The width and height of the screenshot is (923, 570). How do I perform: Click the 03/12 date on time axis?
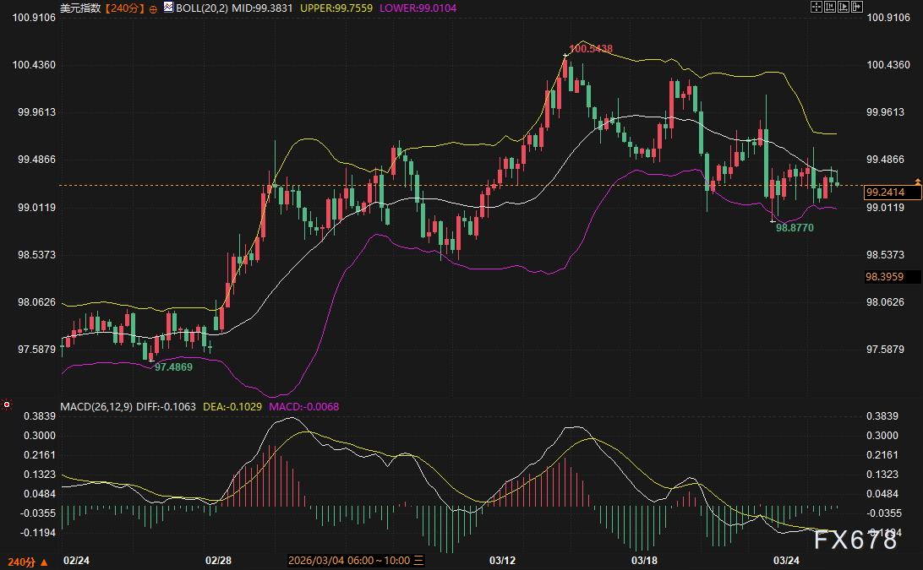[x=502, y=561]
